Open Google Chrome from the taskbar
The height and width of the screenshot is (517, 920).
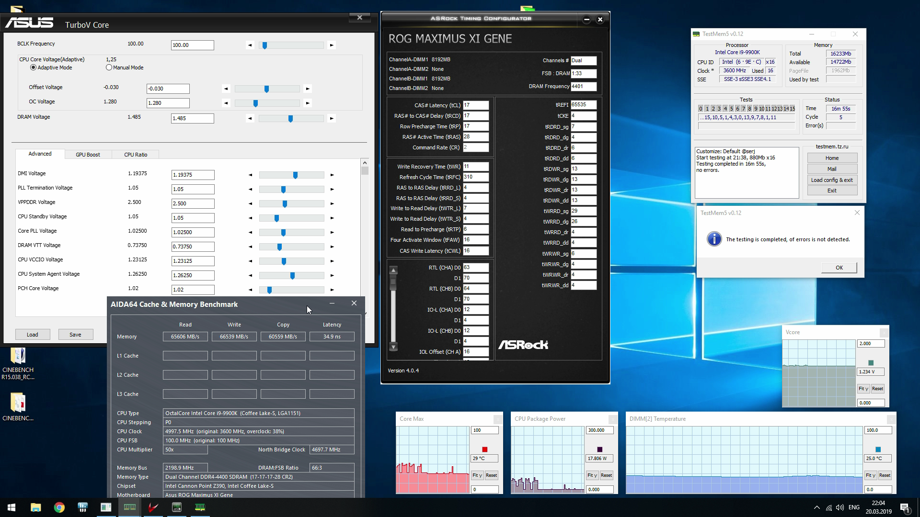[x=59, y=507]
